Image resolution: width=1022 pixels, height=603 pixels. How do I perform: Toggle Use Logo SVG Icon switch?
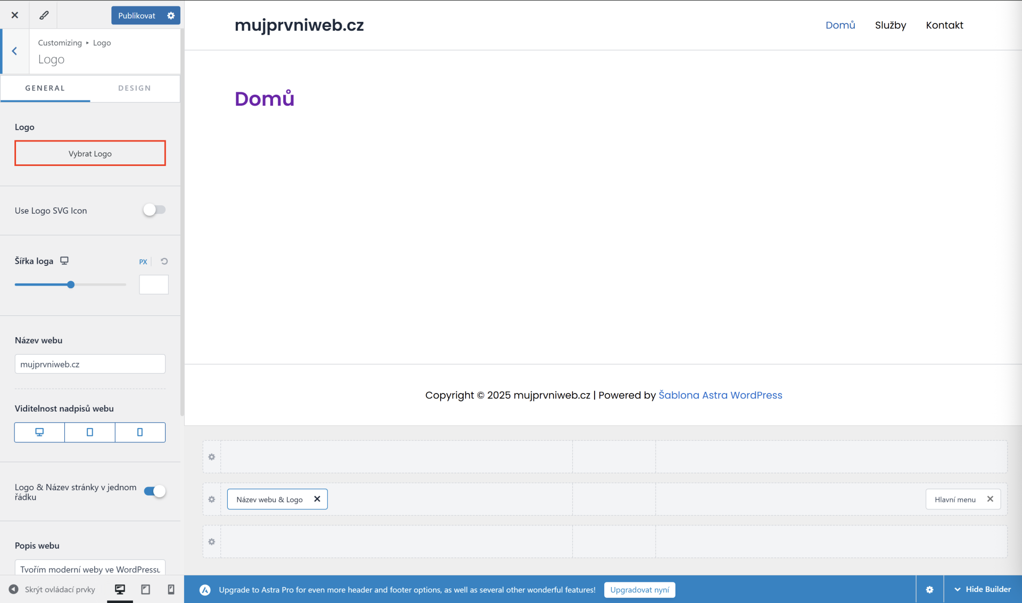[154, 210]
